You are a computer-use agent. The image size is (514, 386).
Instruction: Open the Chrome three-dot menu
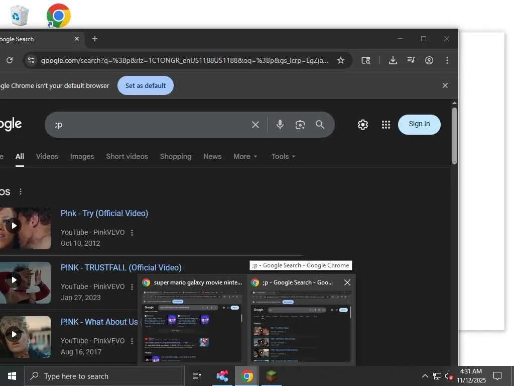tap(447, 60)
